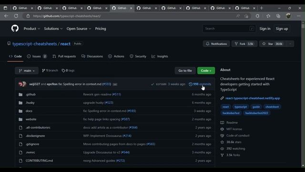Image resolution: width=305 pixels, height=172 pixels.
Task: Click the browser favorites star icon
Action: (268, 16)
